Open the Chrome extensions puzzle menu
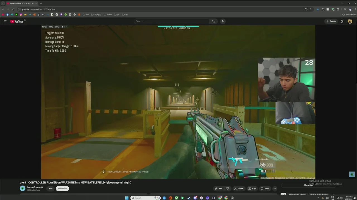This screenshot has height=200, width=357. [338, 9]
